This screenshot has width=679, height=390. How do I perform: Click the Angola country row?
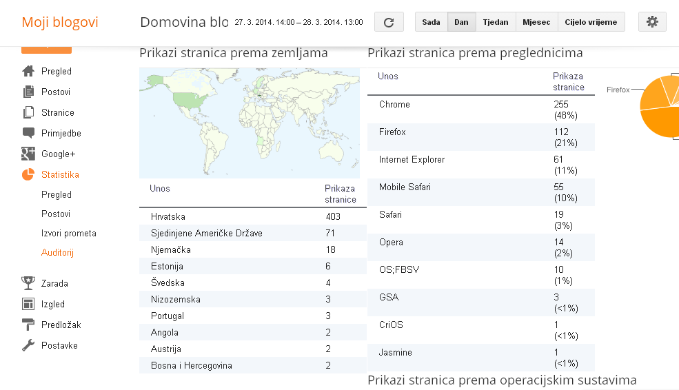(x=253, y=332)
